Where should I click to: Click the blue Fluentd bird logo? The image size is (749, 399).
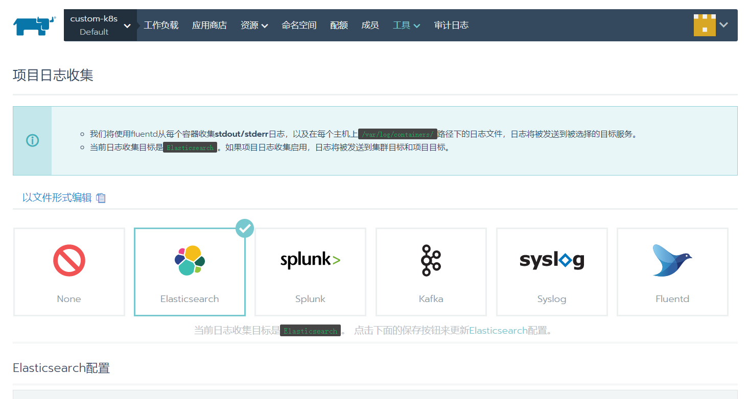[672, 260]
